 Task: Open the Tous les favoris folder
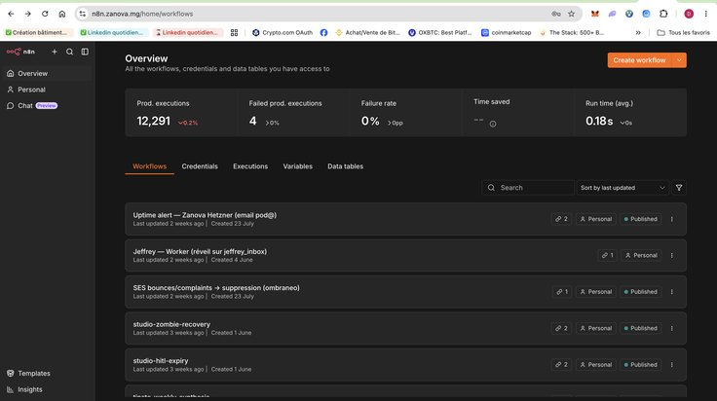(684, 32)
